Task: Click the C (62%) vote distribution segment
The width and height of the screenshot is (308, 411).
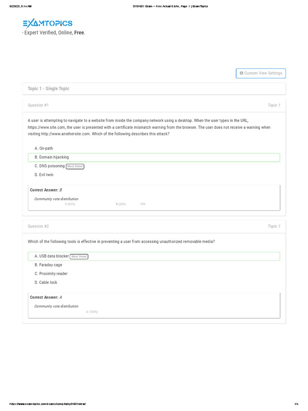Action: click(x=70, y=204)
